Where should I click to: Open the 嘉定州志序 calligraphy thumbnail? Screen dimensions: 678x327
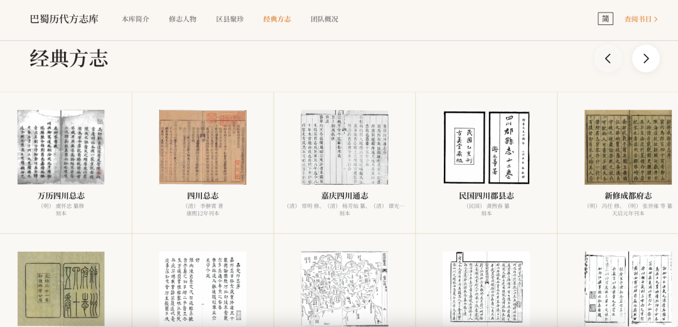point(203,289)
